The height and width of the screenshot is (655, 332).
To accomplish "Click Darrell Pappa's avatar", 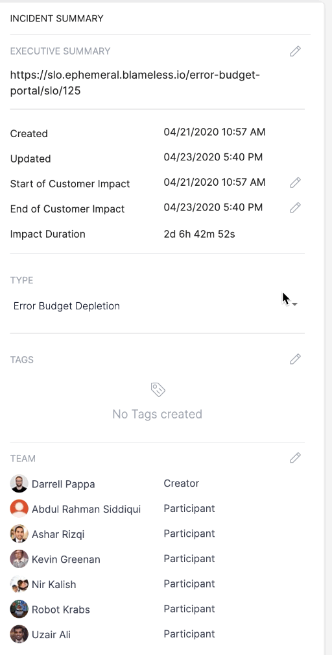I will (x=19, y=483).
